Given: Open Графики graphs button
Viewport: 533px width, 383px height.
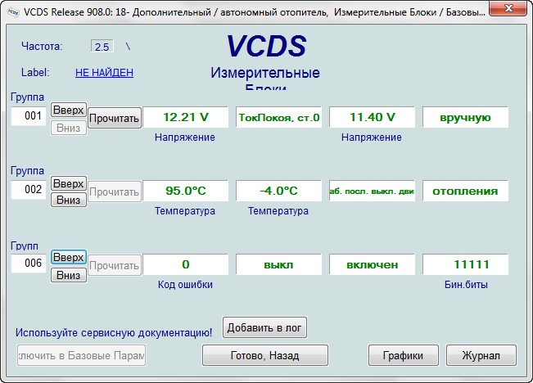Looking at the screenshot, I should (x=403, y=355).
